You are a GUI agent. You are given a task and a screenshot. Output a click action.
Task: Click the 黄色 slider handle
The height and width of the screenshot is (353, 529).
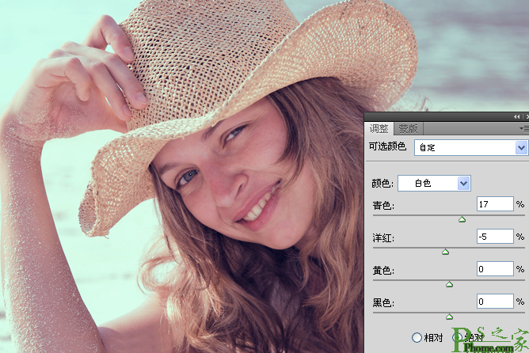[x=450, y=284]
